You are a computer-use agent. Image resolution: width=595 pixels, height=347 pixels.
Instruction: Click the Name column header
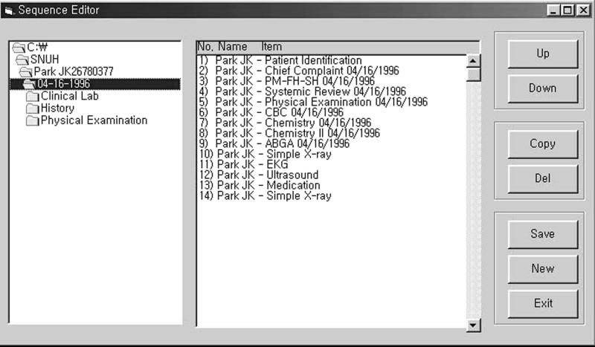tap(233, 47)
